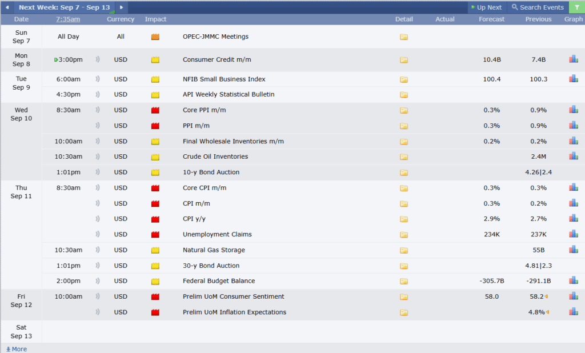Click the 7:35am time link
Viewport: 585px width, 353px height.
point(68,19)
